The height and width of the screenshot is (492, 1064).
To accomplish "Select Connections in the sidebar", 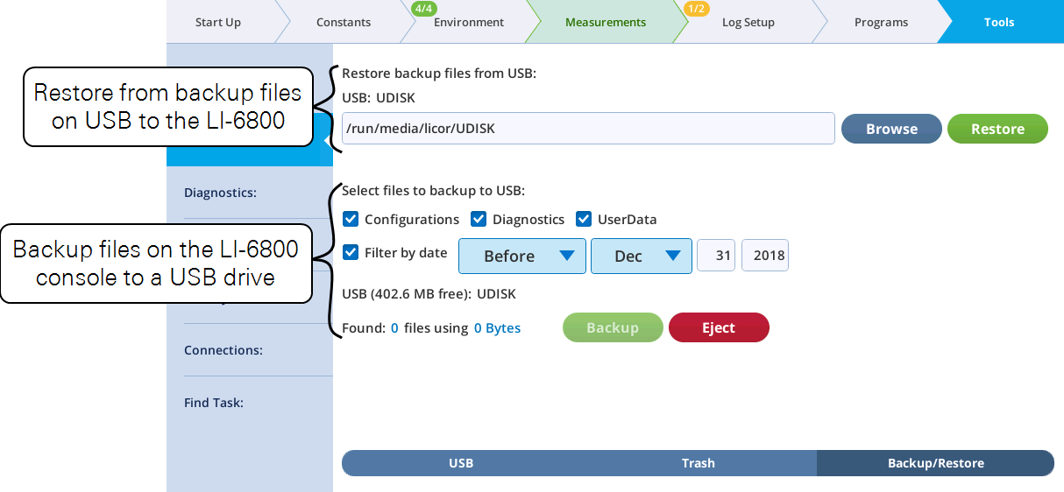I will (x=223, y=350).
